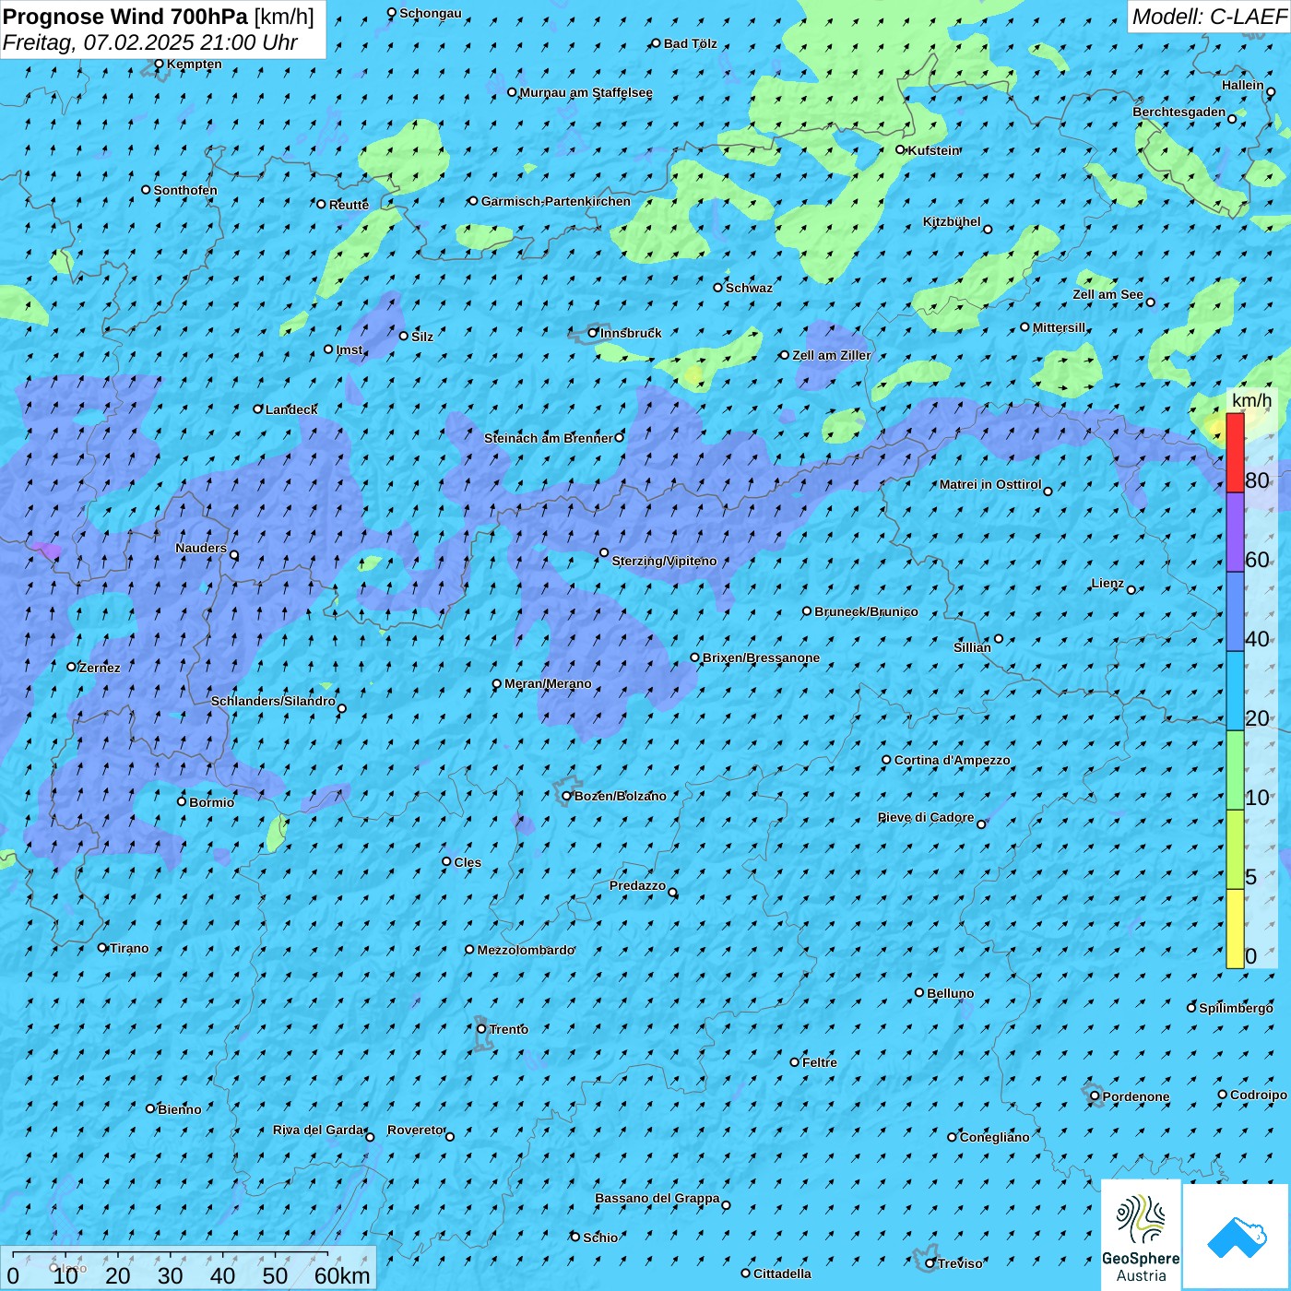Click the 'Zell am Ziller' label
This screenshot has width=1291, height=1291.
point(832,355)
